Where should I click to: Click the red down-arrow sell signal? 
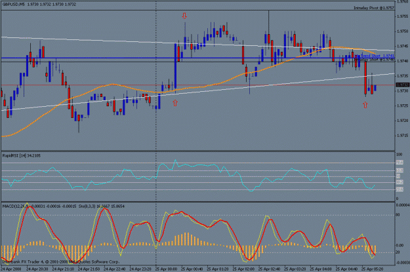(184, 16)
